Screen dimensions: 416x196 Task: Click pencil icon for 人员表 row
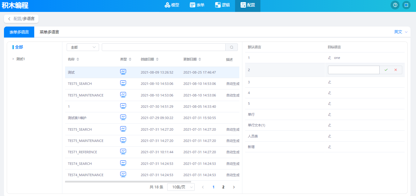[x=329, y=136]
